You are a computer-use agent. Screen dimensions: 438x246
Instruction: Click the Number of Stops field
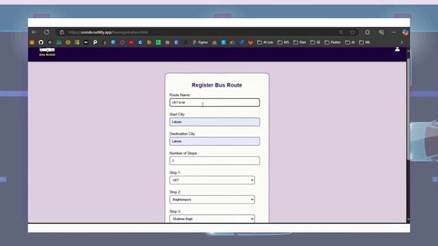pos(214,161)
